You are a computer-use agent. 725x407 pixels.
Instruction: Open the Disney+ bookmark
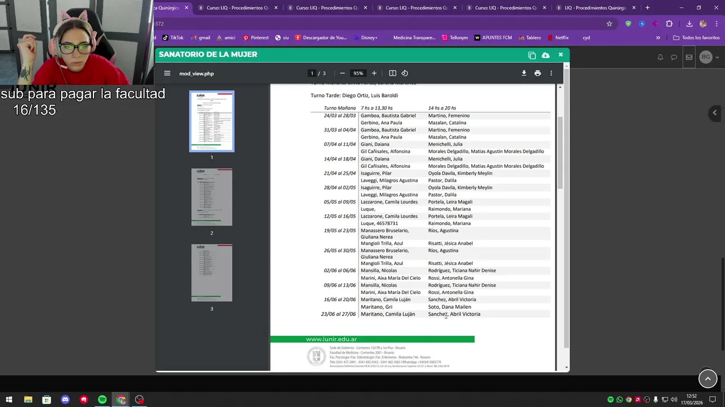(x=364, y=38)
